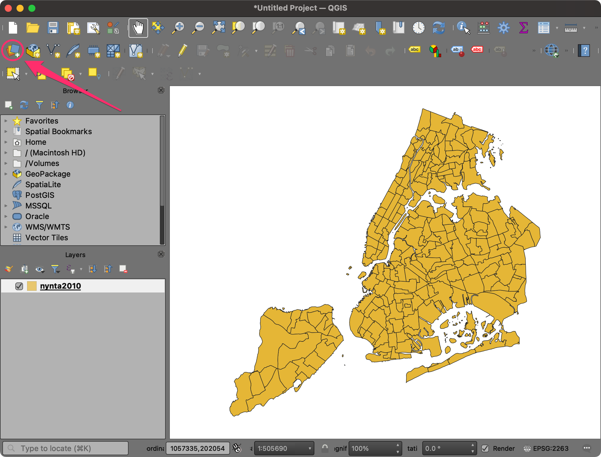The image size is (601, 457).
Task: Click the coordinate value field
Action: tap(198, 448)
